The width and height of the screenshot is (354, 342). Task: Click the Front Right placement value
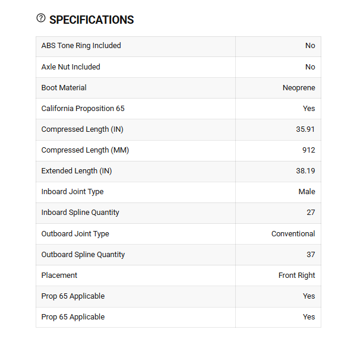(x=296, y=275)
